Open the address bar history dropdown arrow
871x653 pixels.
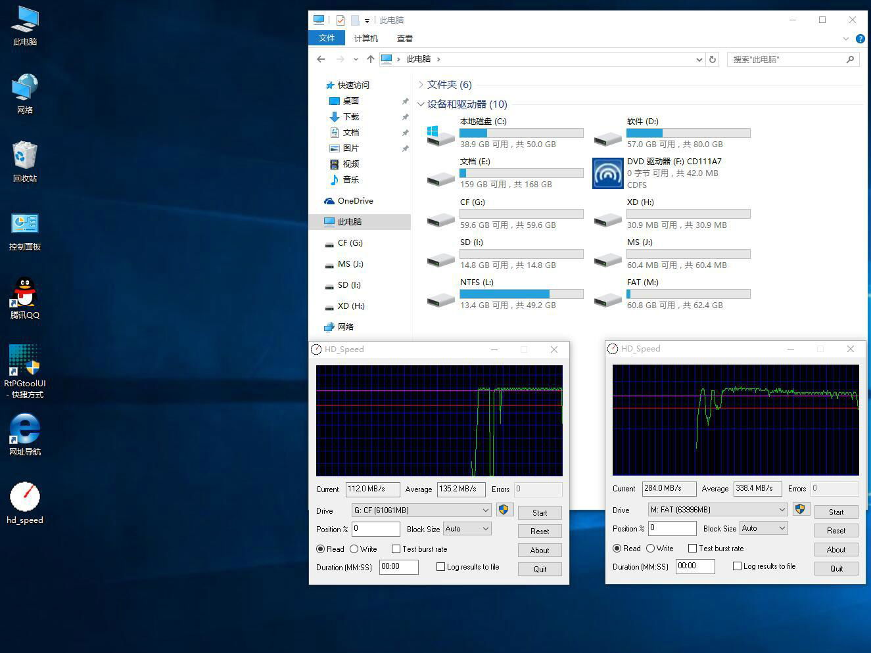(699, 59)
